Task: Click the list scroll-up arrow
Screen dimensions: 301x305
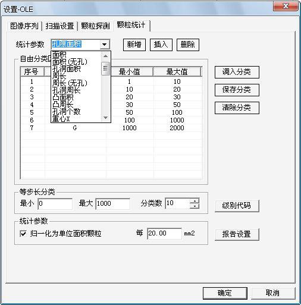Action: pyautogui.click(x=105, y=56)
